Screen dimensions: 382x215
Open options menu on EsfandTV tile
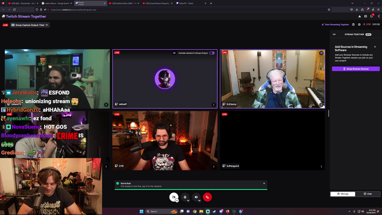pos(106,105)
